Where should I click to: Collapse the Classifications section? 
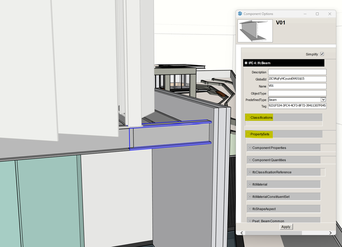click(x=248, y=117)
